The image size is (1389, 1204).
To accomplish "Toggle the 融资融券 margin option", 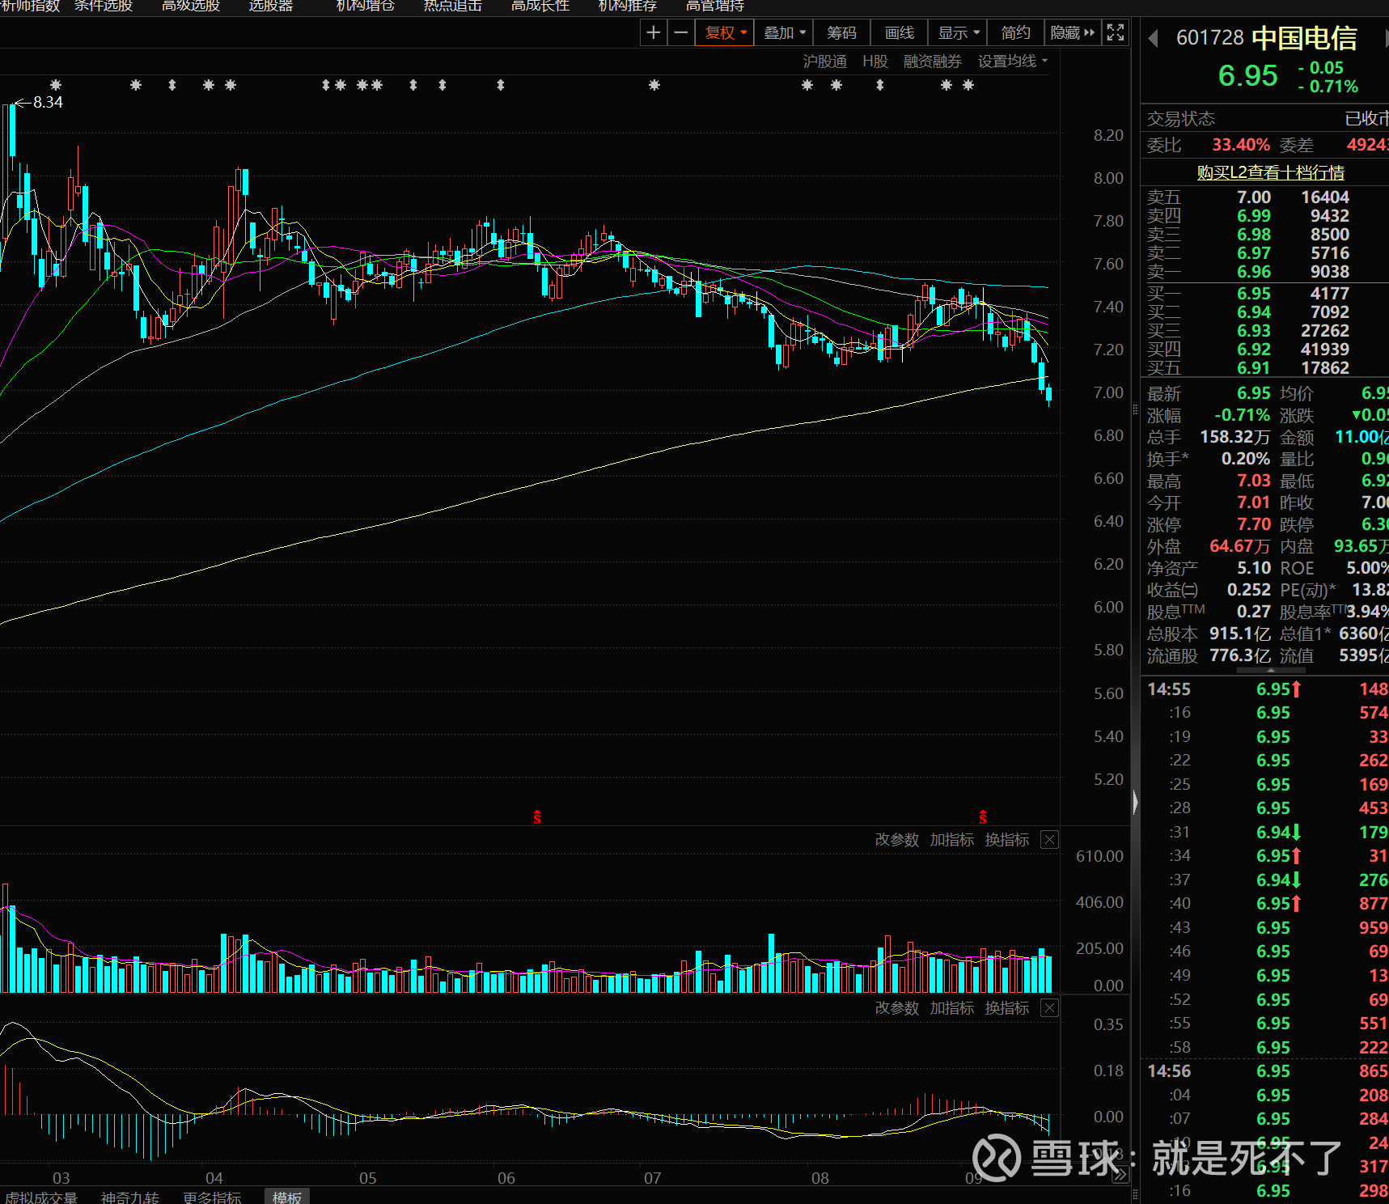I will pos(933,61).
